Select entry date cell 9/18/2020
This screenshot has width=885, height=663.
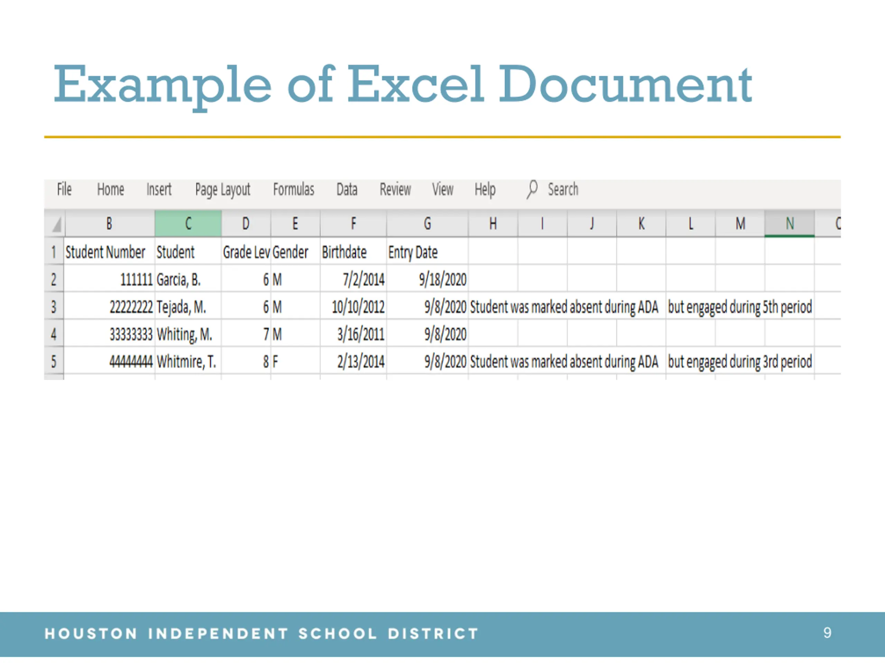427,280
